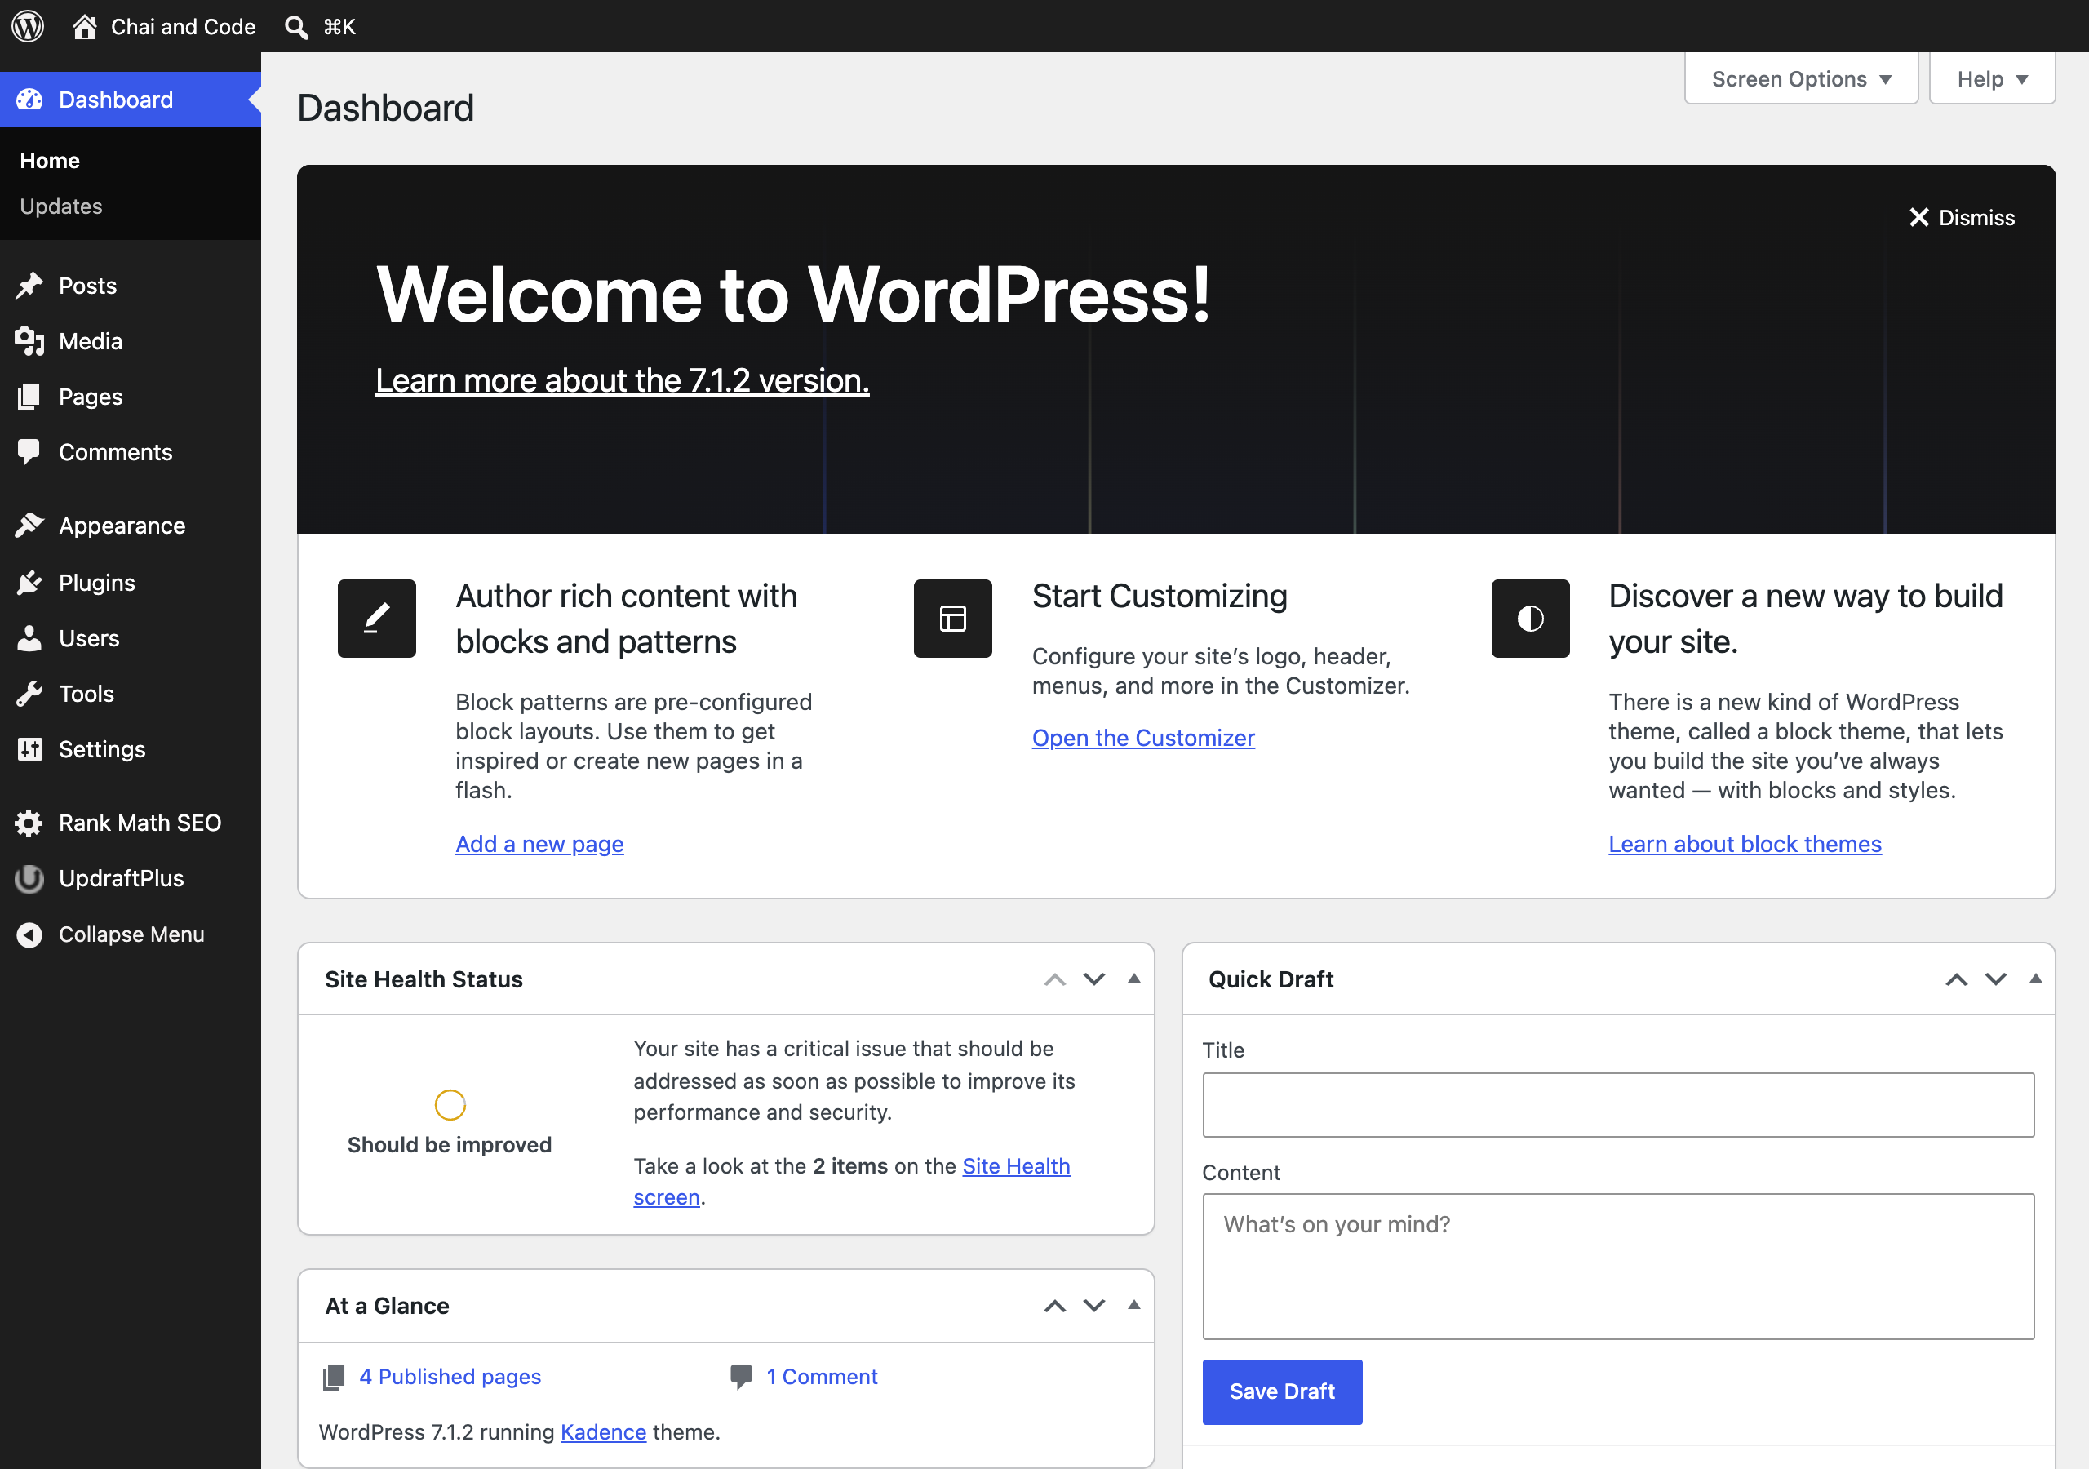Expand the Help dropdown tab
This screenshot has width=2089, height=1469.
point(1992,79)
